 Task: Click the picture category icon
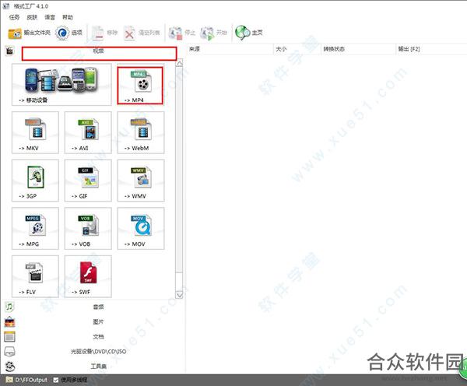pos(9,321)
